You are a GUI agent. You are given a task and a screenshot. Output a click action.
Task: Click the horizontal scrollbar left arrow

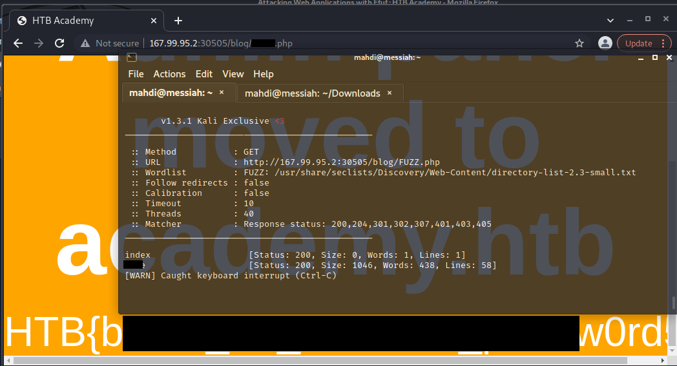(x=8, y=360)
